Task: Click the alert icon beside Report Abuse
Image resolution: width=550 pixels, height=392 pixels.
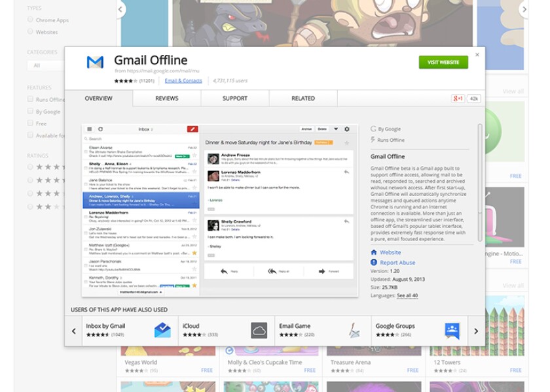Action: tap(374, 263)
